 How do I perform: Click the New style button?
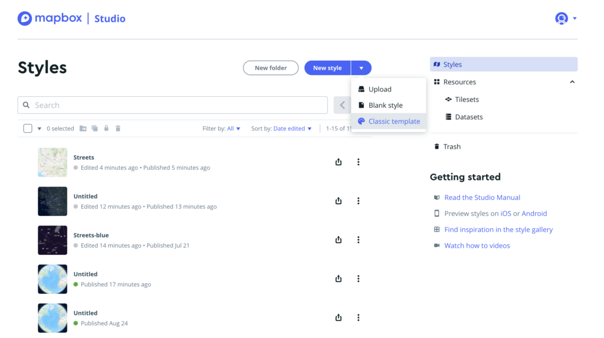[327, 68]
